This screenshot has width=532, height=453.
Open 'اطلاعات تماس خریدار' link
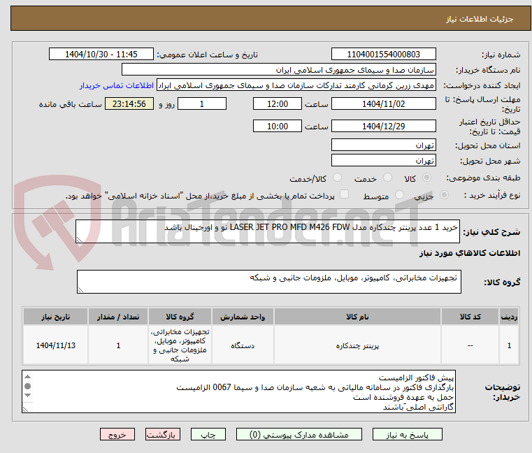click(117, 85)
